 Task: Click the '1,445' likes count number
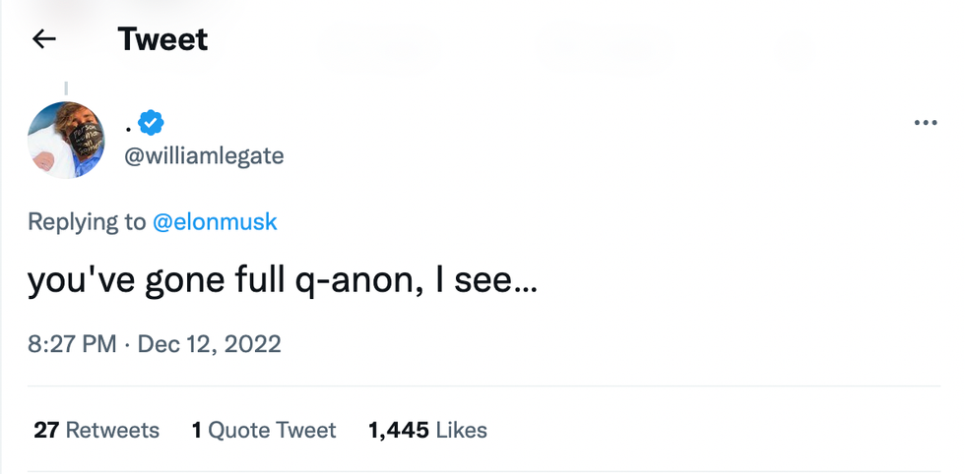398,430
